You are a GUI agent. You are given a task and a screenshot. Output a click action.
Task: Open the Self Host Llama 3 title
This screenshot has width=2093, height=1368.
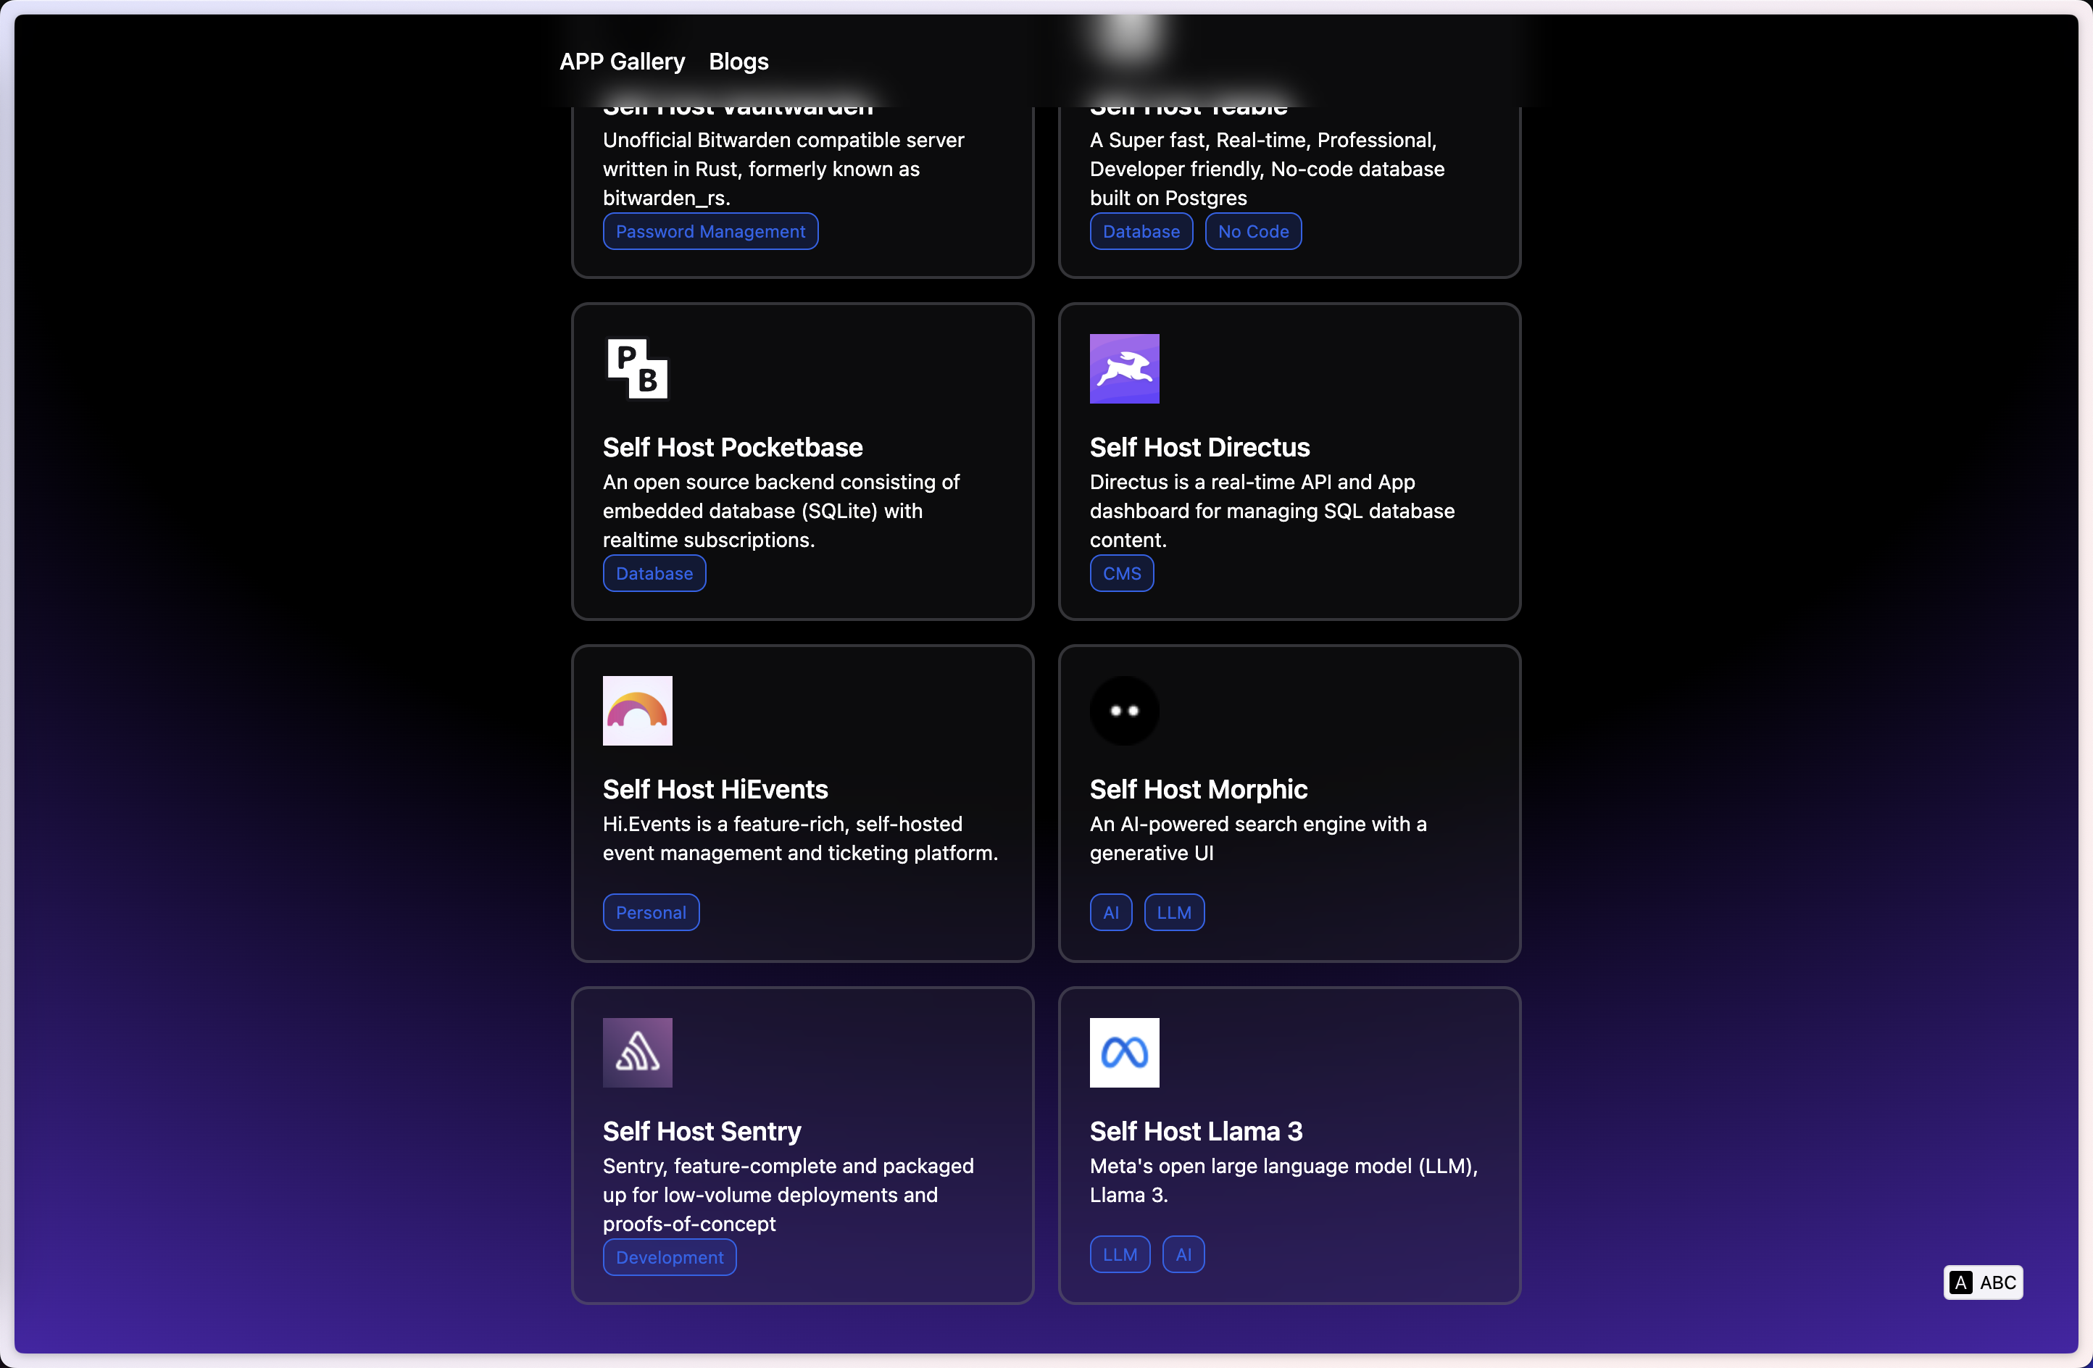pyautogui.click(x=1196, y=1130)
